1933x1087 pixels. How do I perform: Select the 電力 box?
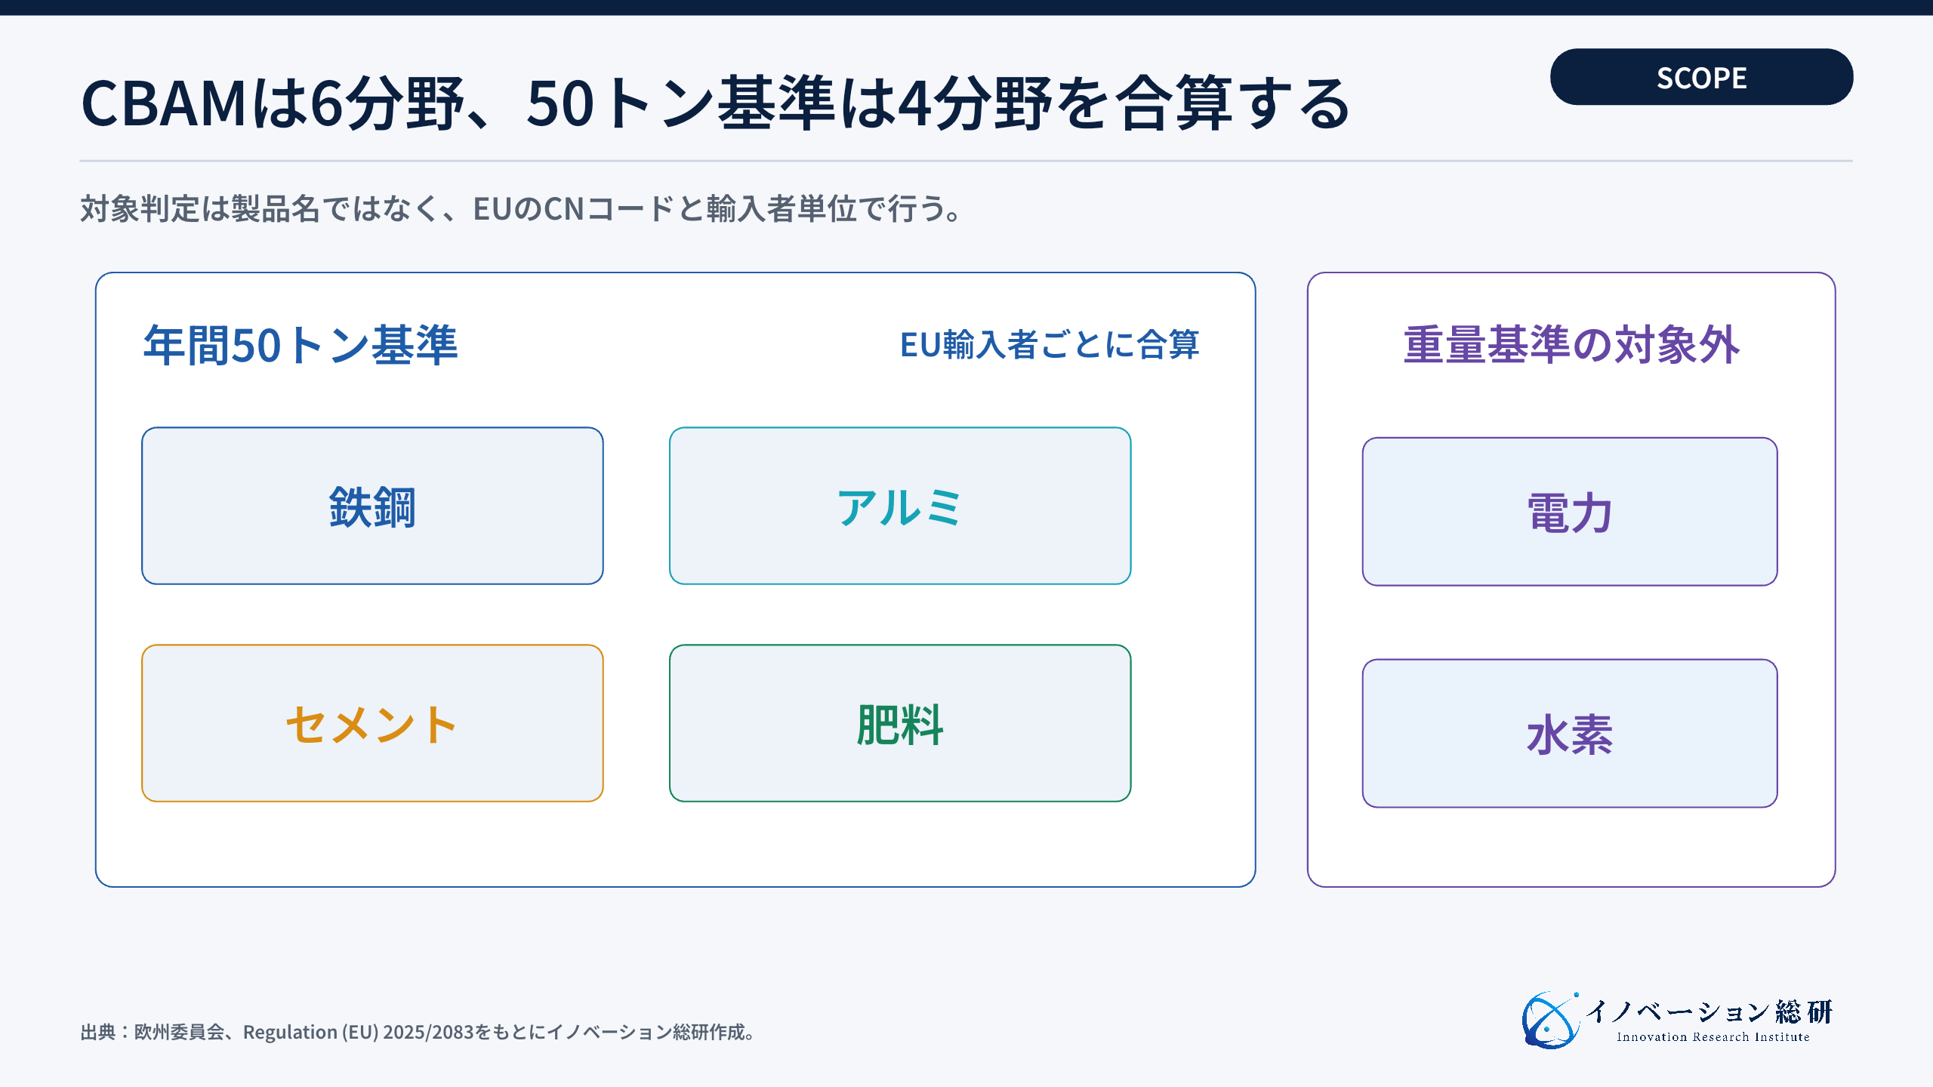1570,512
